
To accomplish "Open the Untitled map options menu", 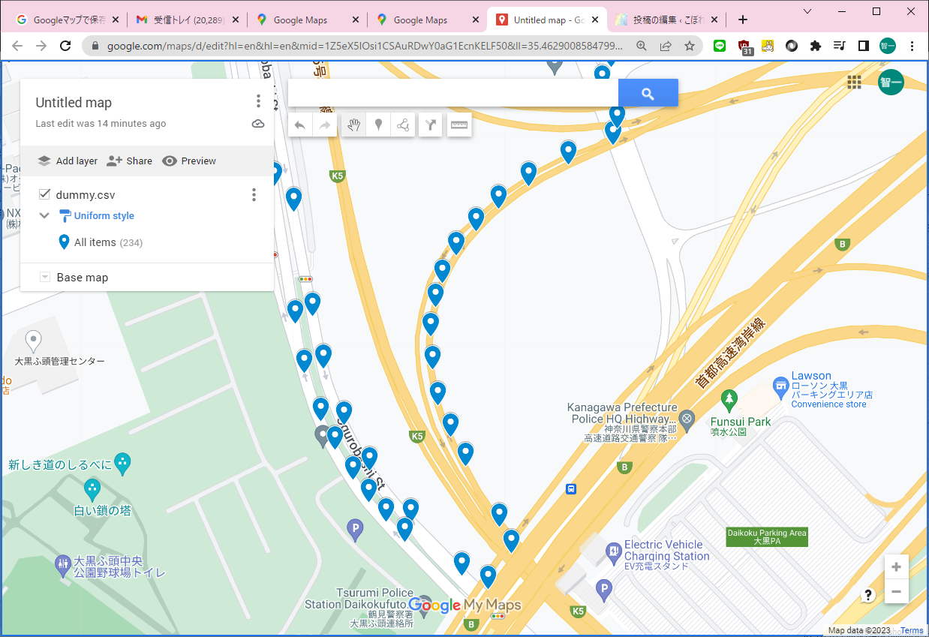I will pyautogui.click(x=258, y=101).
